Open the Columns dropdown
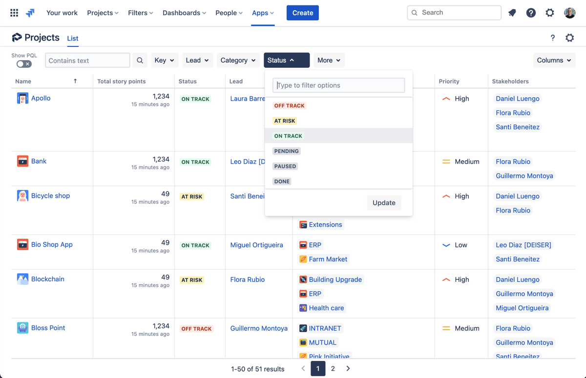This screenshot has height=378, width=586. pos(554,60)
